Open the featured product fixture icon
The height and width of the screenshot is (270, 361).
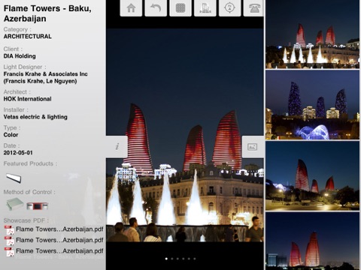point(14,178)
